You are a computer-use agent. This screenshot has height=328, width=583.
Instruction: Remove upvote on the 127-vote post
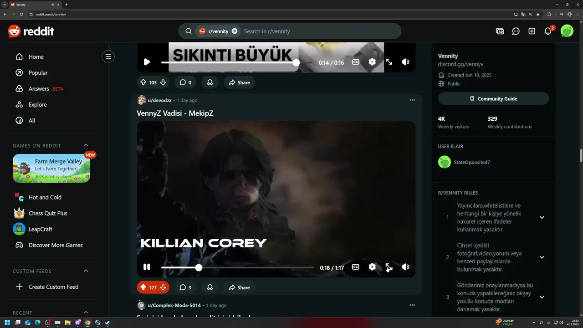click(x=143, y=287)
